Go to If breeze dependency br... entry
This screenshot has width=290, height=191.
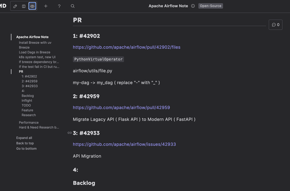tap(39, 62)
